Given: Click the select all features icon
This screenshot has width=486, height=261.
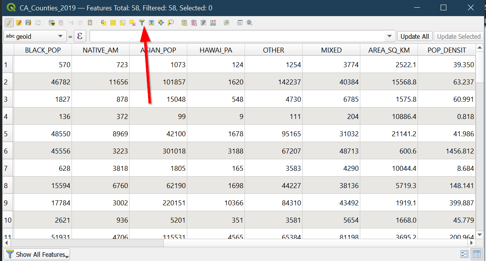Looking at the screenshot, I should point(113,23).
